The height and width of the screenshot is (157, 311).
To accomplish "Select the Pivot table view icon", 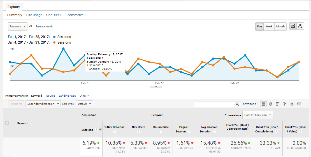I will [x=299, y=104].
